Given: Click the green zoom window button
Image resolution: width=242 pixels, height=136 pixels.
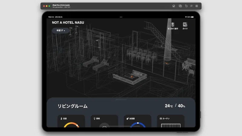Looking at the screenshot, I should pyautogui.click(x=49, y=6).
